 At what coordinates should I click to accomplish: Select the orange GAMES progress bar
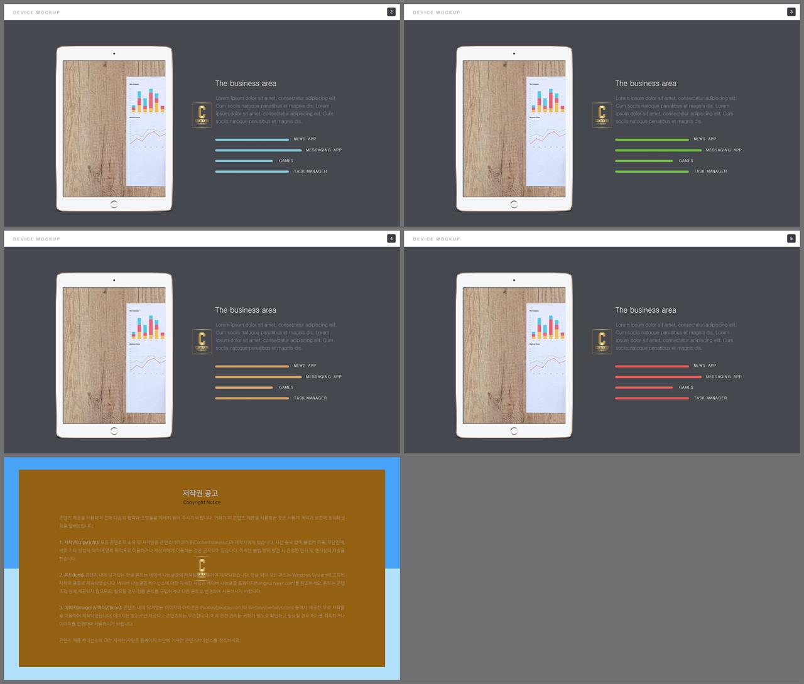tap(244, 388)
